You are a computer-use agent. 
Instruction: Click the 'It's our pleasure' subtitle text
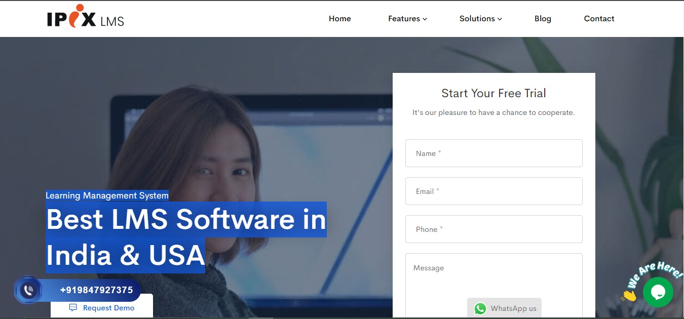[x=493, y=112]
